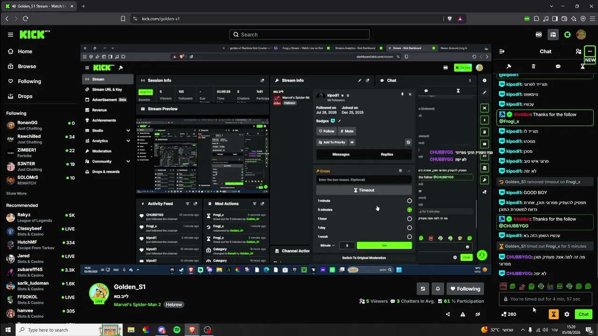Image resolution: width=598 pixels, height=336 pixels.
Task: Open RonenGG channel in Following list
Action: pyautogui.click(x=40, y=126)
